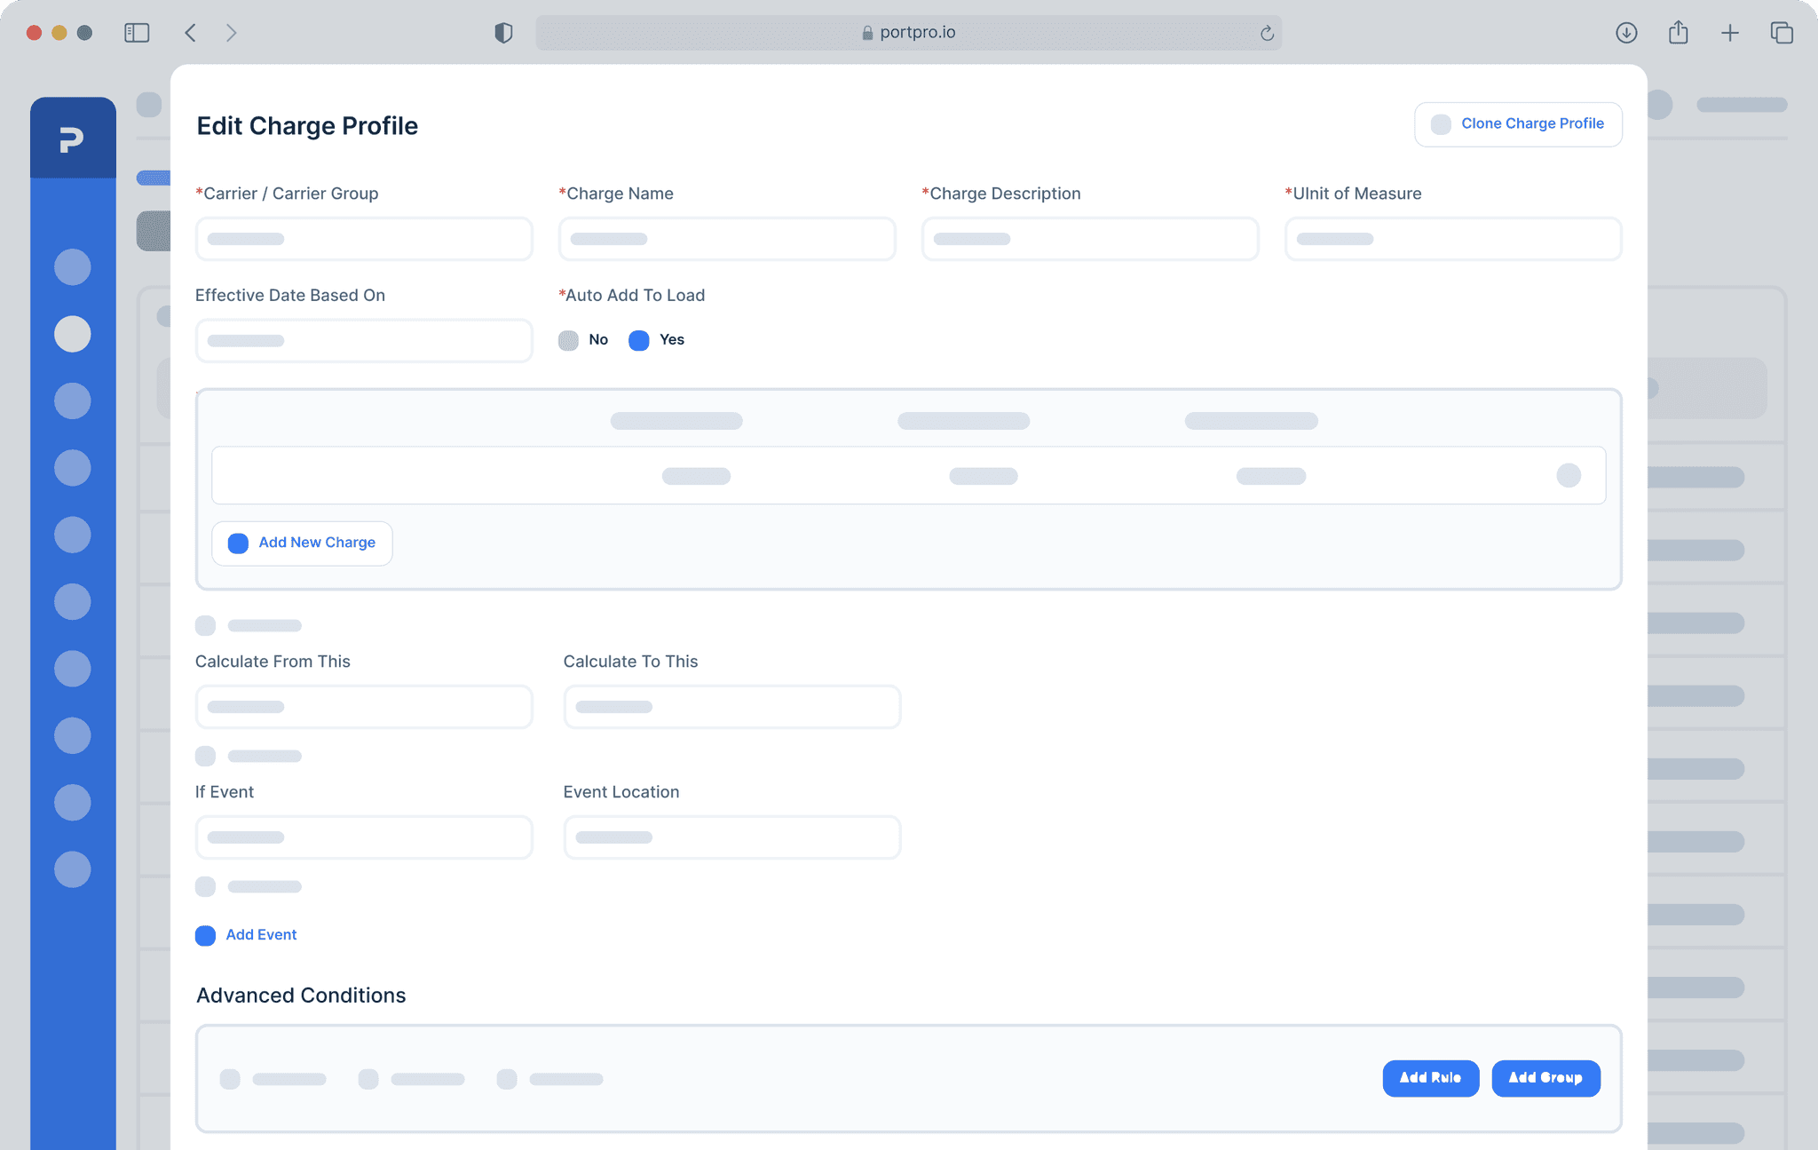Click the Clone Charge Profile button

click(1518, 124)
